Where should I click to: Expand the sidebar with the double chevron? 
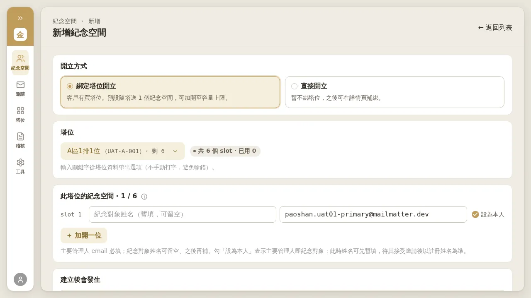pyautogui.click(x=20, y=18)
